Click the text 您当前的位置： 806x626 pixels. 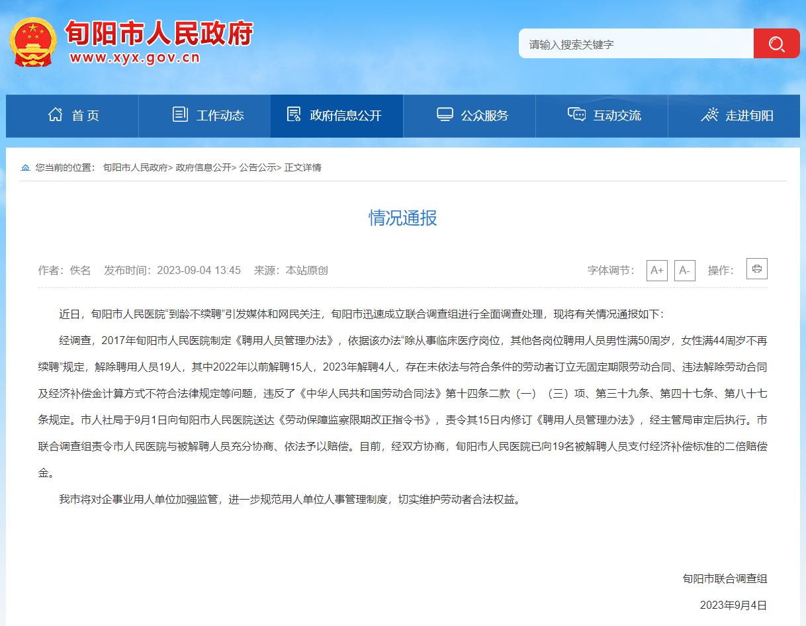66,168
